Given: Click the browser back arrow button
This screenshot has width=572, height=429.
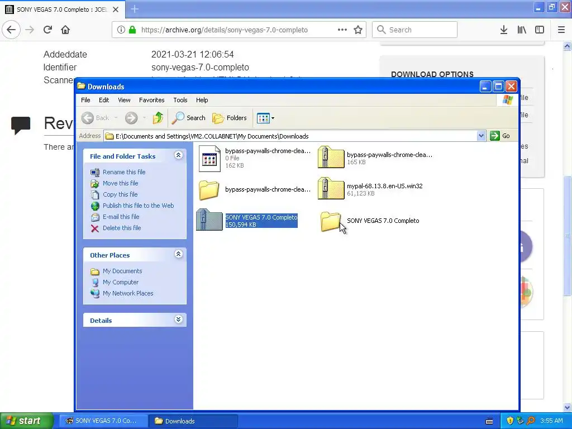Looking at the screenshot, I should [x=11, y=30].
